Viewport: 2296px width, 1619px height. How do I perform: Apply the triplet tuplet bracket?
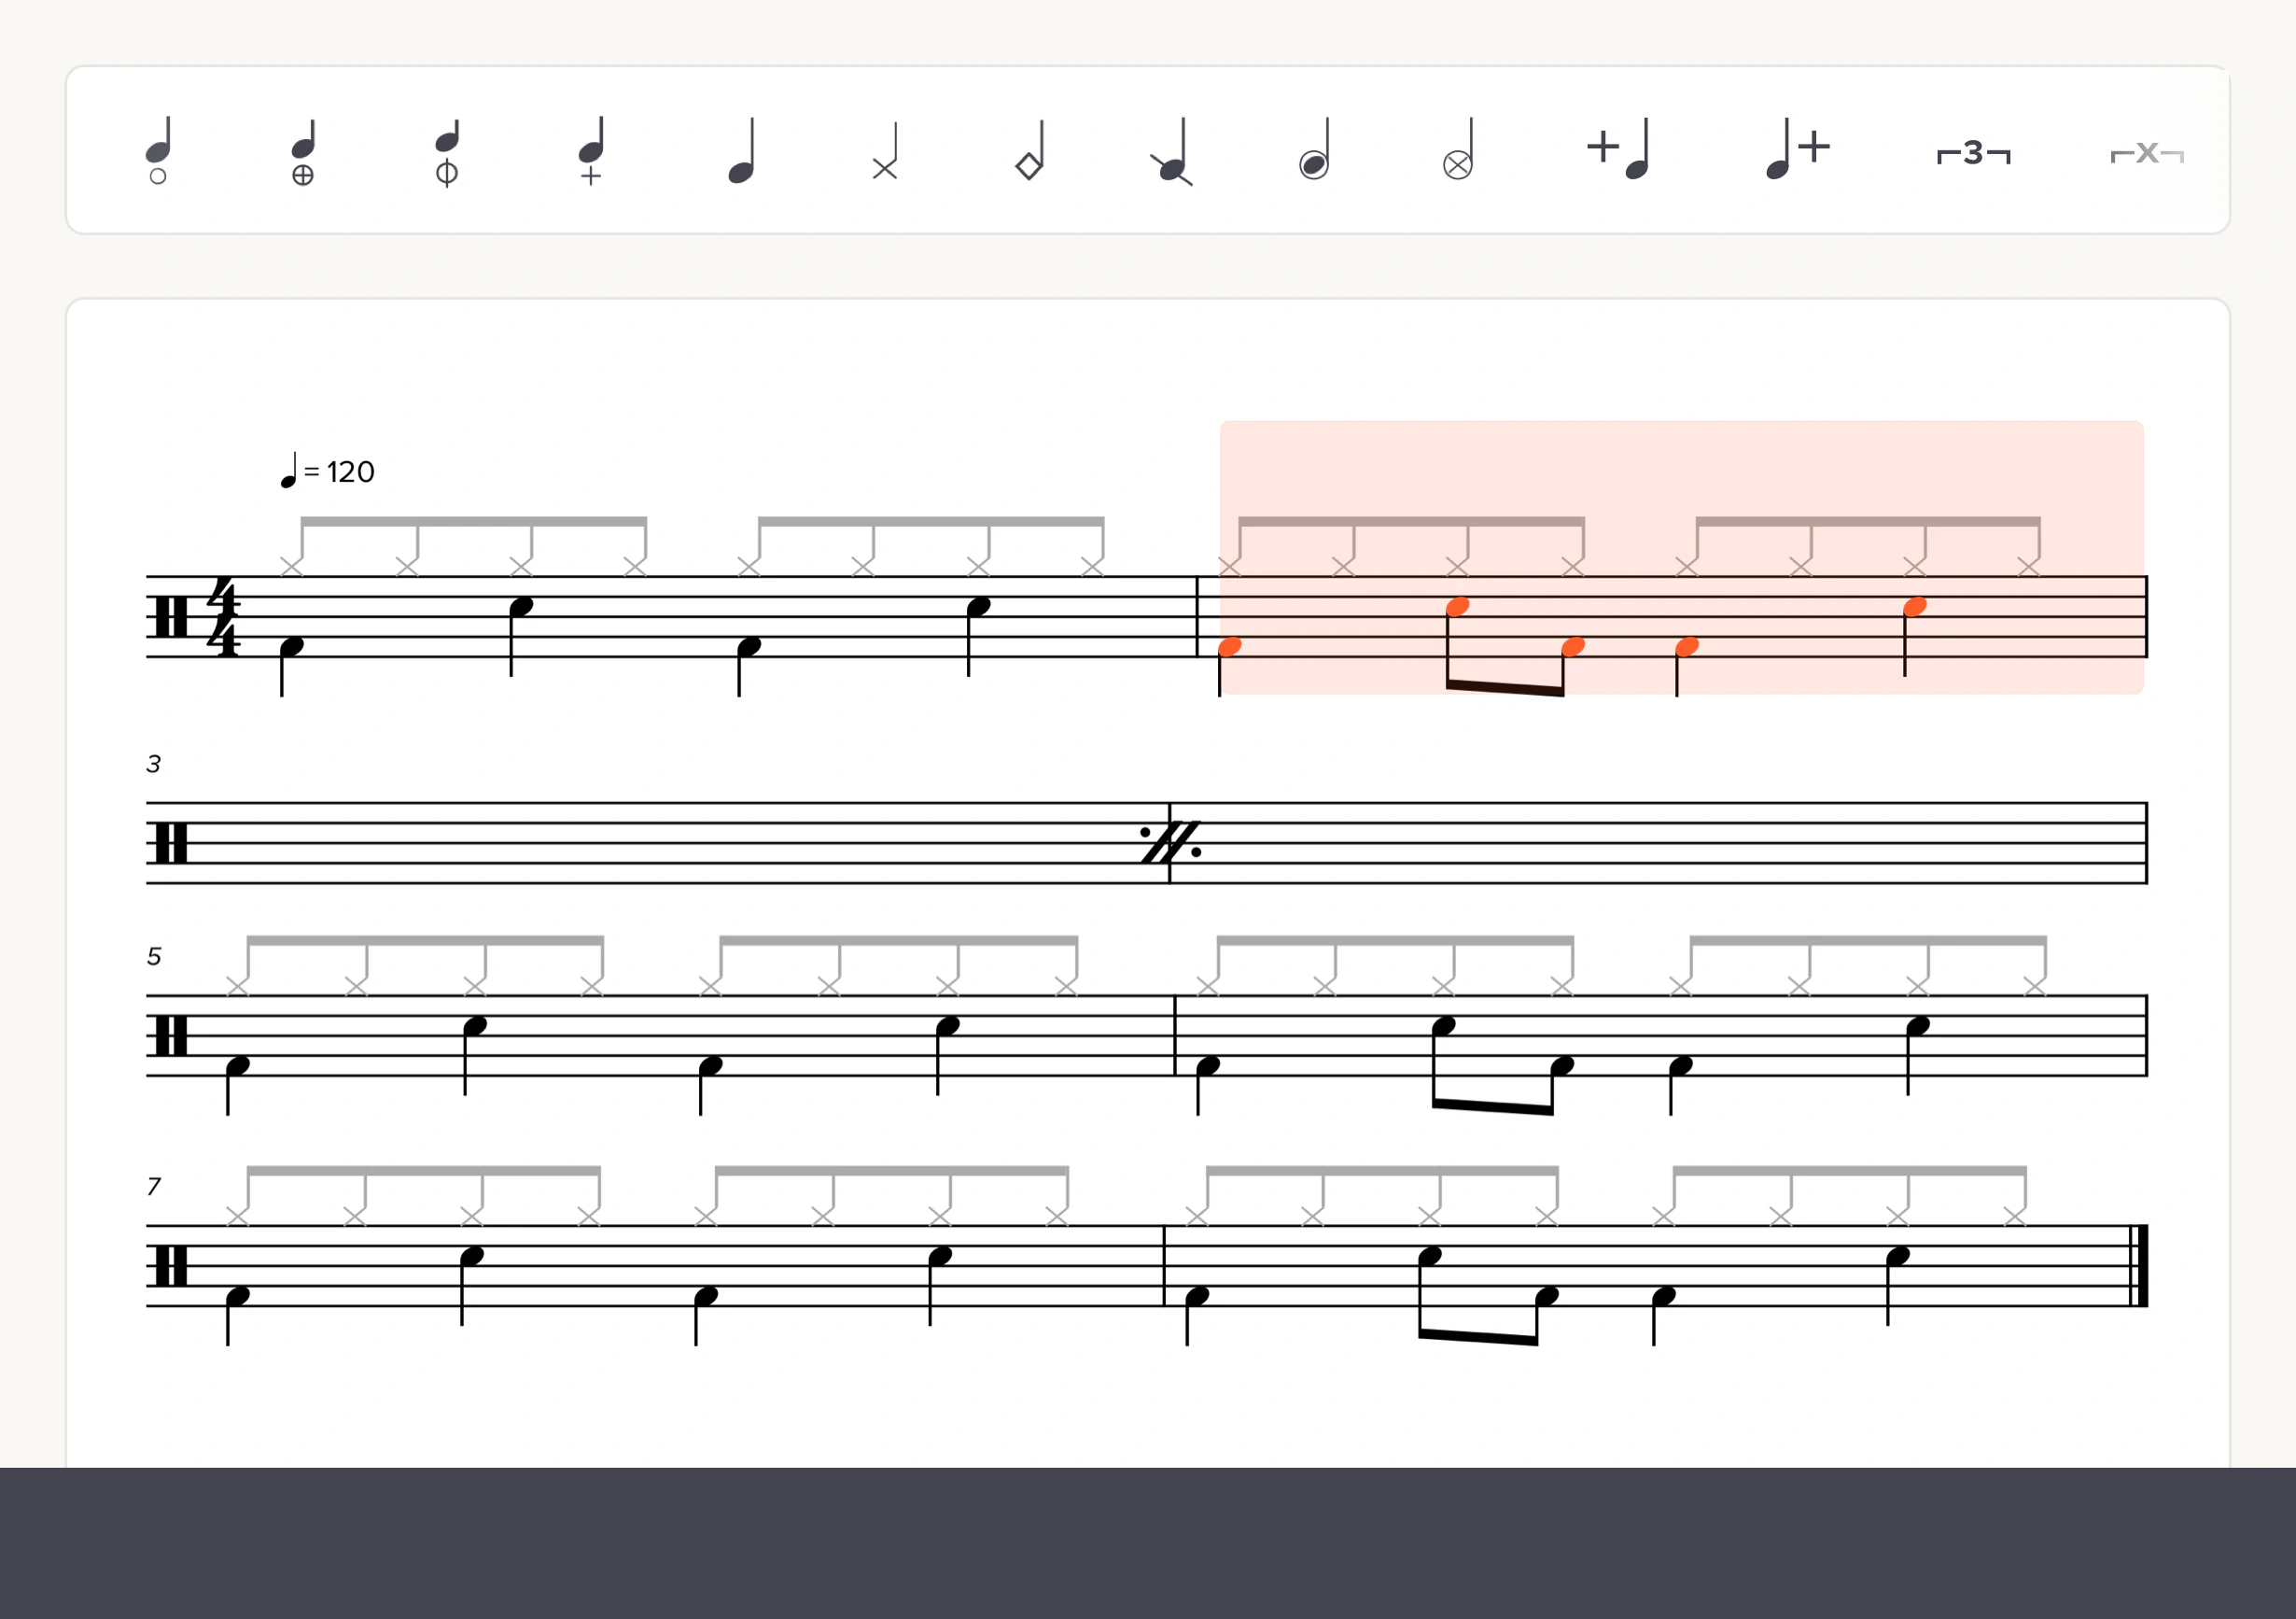tap(1973, 153)
